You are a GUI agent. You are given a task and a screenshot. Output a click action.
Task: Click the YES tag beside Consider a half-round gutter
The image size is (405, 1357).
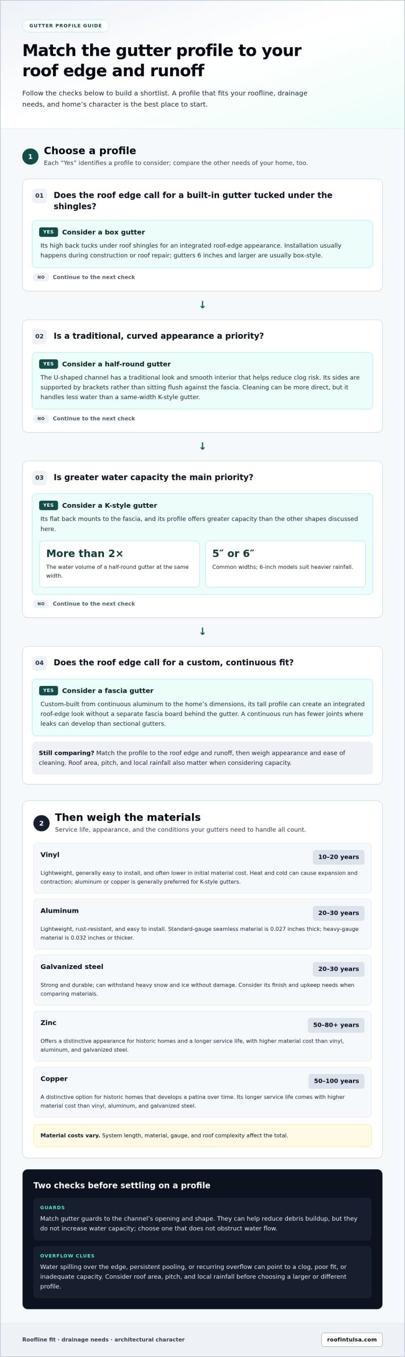[x=48, y=364]
